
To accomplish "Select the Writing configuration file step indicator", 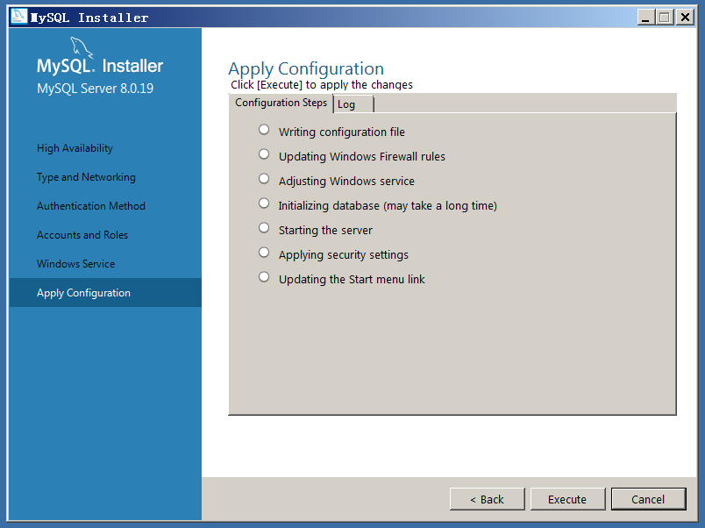I will (264, 130).
